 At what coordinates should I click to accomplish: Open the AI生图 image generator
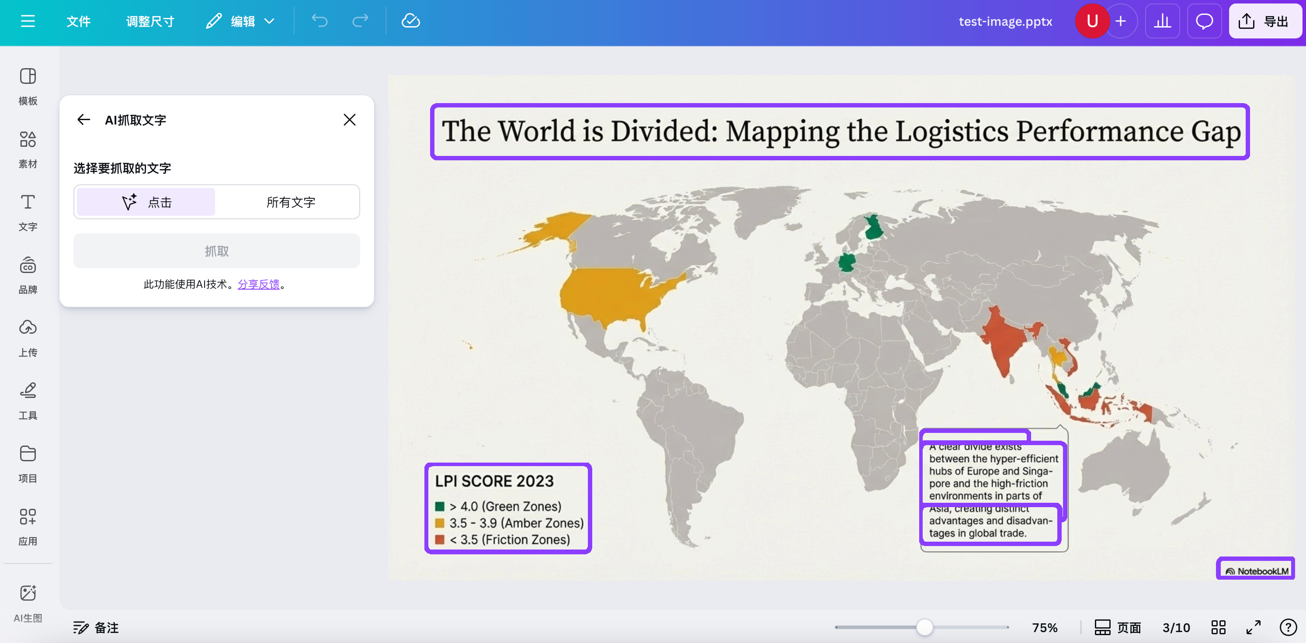coord(28,602)
